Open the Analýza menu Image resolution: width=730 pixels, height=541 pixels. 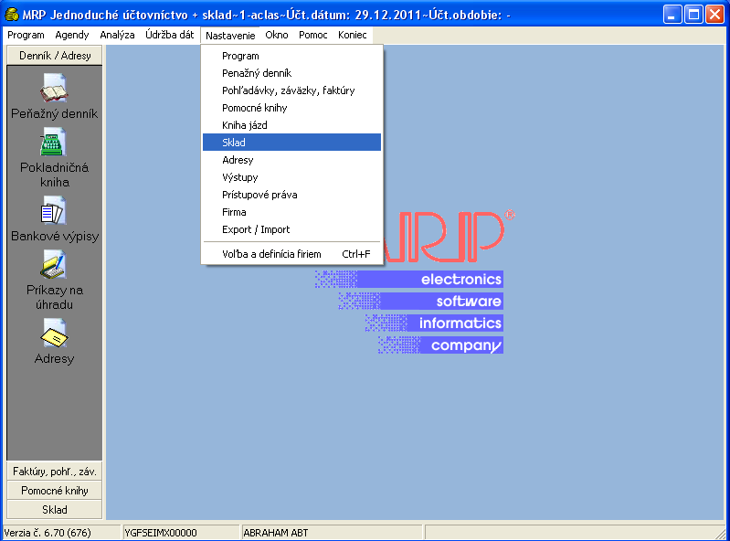click(x=117, y=35)
